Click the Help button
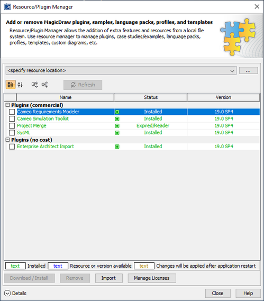Image resolution: width=264 pixels, height=301 pixels. click(x=248, y=293)
